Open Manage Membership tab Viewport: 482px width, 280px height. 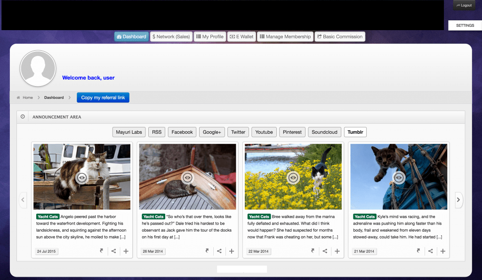(285, 37)
